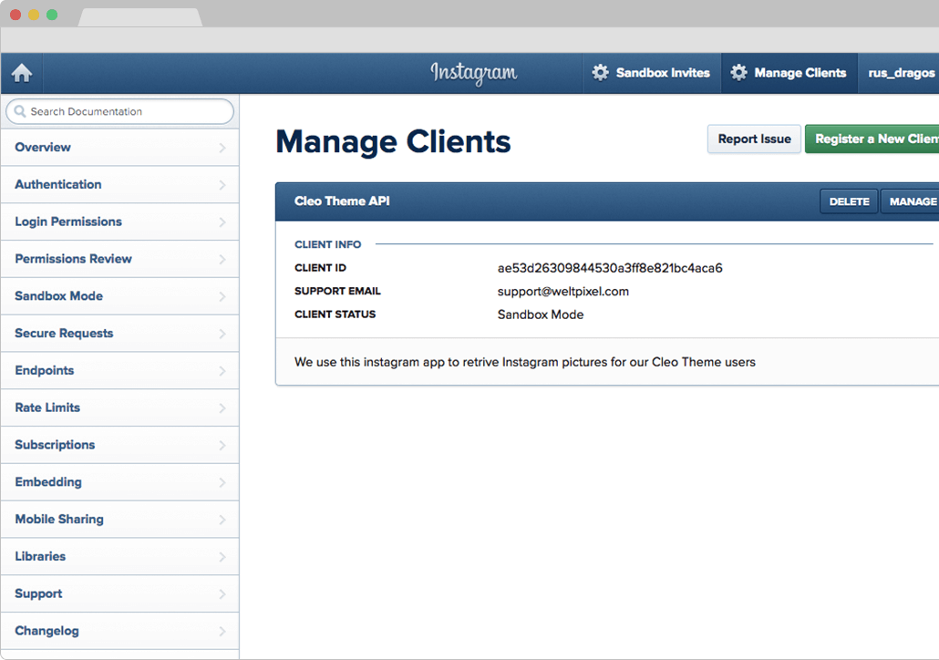Open the Sandbox Mode documentation
The width and height of the screenshot is (939, 660).
point(58,296)
